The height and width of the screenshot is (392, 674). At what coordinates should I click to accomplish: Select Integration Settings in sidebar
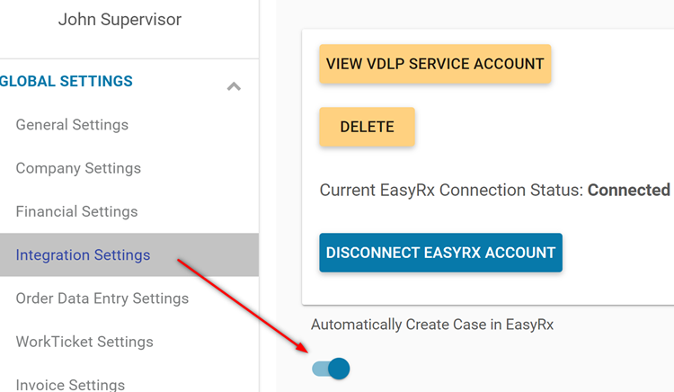pyautogui.click(x=83, y=254)
